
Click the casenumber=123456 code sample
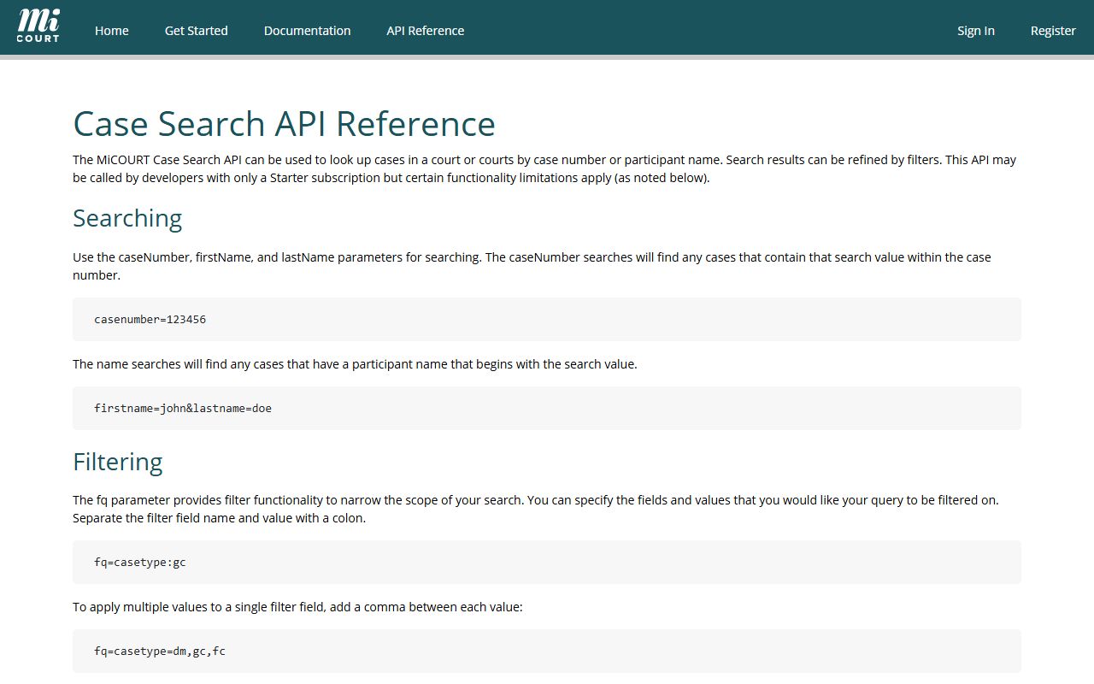coord(547,319)
